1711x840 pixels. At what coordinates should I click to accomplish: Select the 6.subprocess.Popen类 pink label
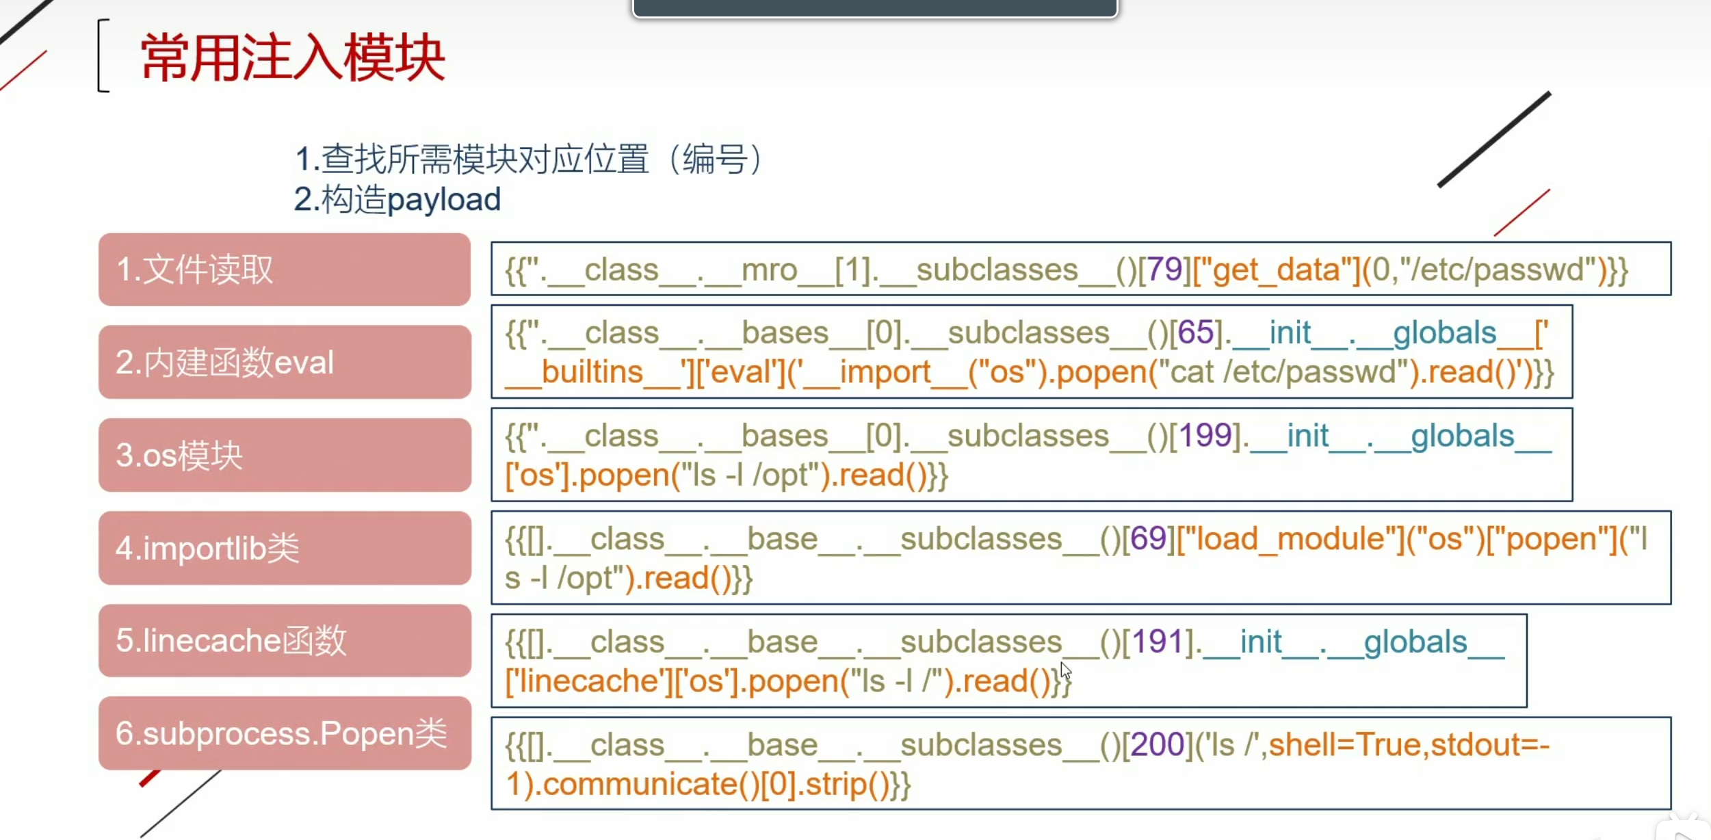pyautogui.click(x=284, y=733)
